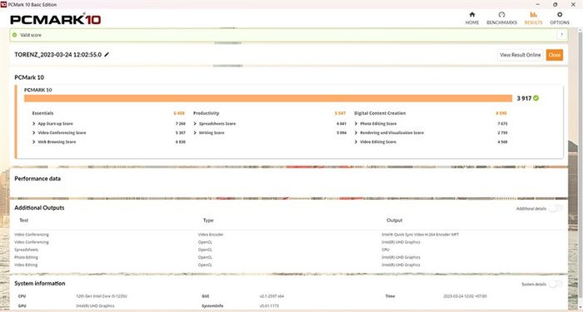Toggle the System details switch
Screen dimensions: 583x312
(556, 285)
